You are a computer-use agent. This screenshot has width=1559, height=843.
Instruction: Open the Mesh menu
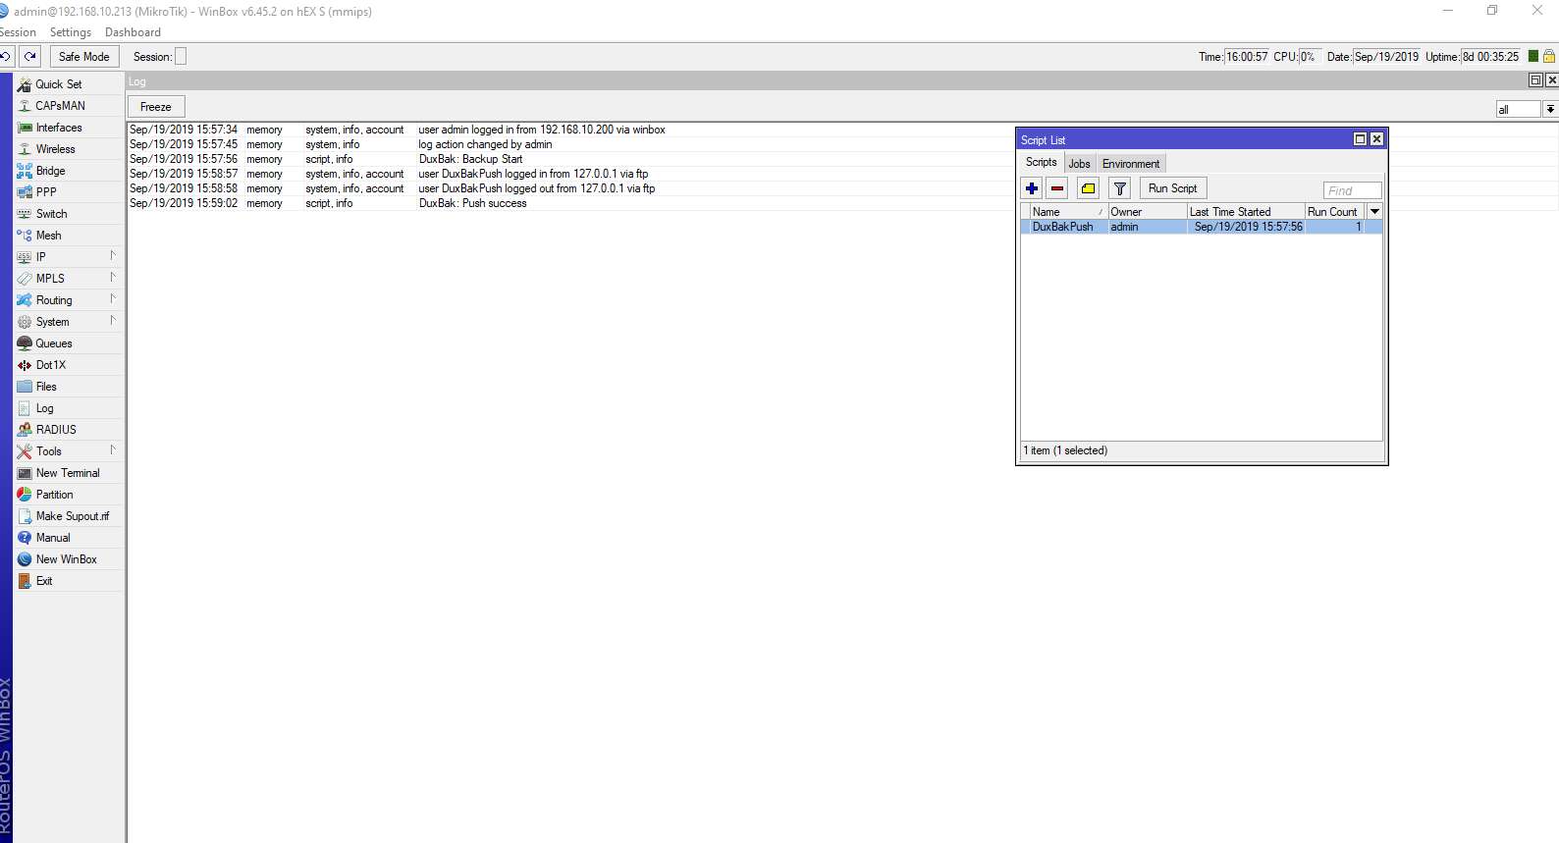(x=69, y=236)
